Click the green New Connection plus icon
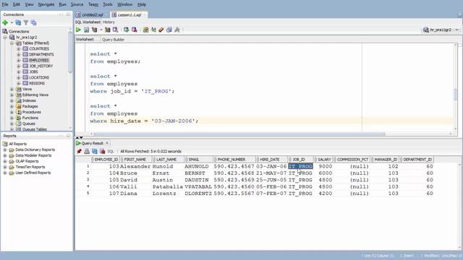Image resolution: width=463 pixels, height=260 pixels. [5, 22]
